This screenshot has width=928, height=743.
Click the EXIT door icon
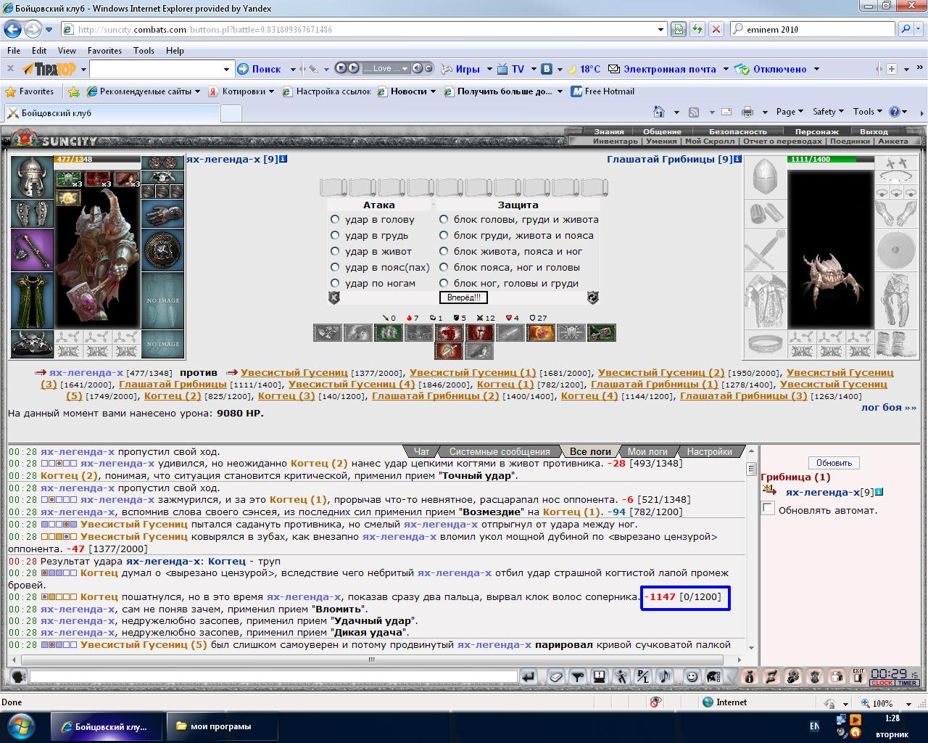858,676
